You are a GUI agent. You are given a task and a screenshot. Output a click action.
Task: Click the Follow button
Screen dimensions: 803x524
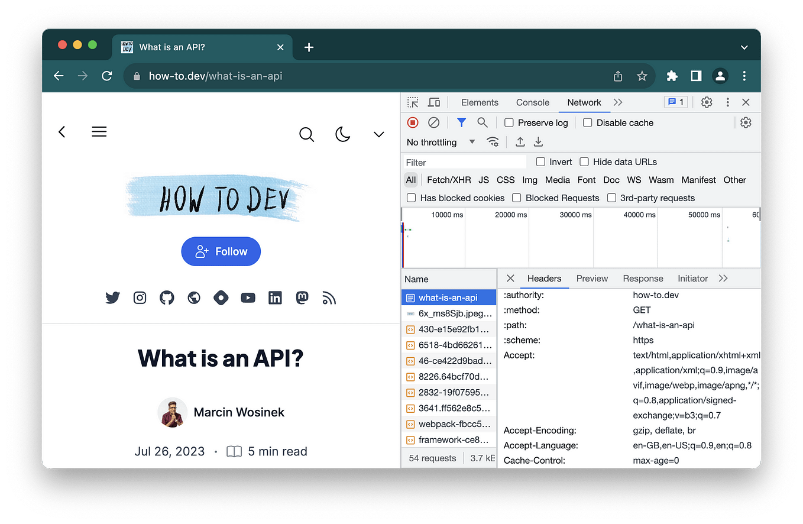pyautogui.click(x=221, y=251)
